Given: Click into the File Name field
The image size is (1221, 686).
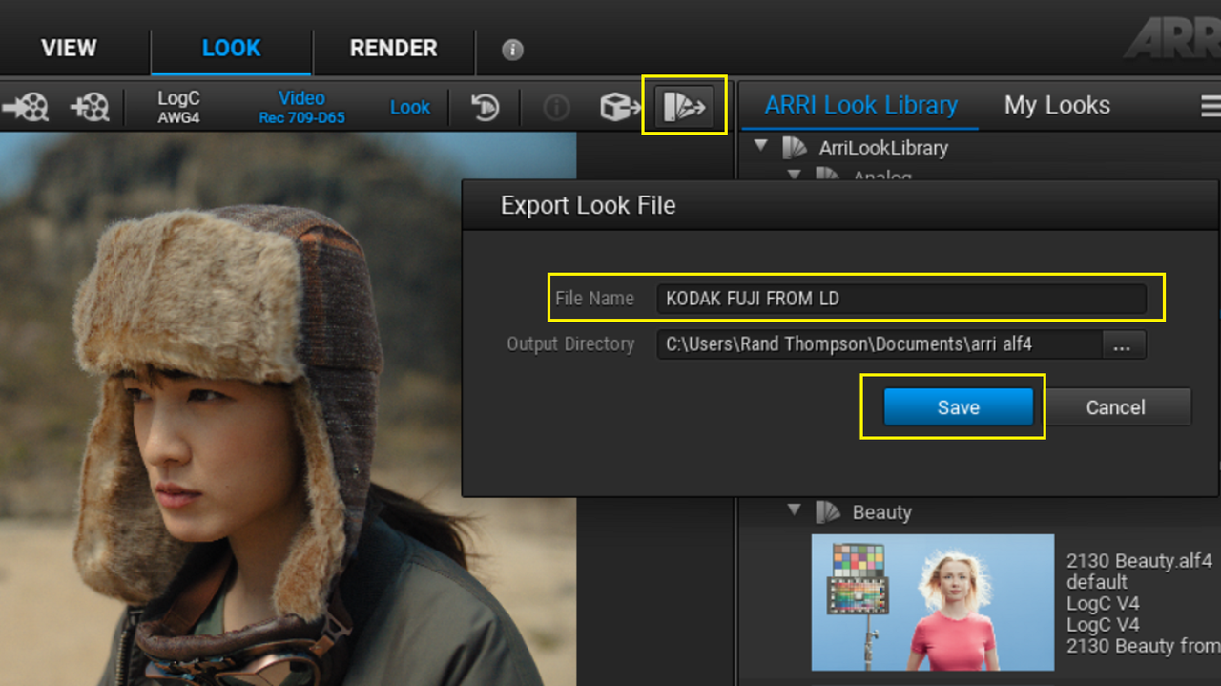Looking at the screenshot, I should [x=900, y=299].
